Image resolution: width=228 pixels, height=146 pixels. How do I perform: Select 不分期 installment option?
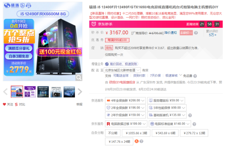click(113, 133)
